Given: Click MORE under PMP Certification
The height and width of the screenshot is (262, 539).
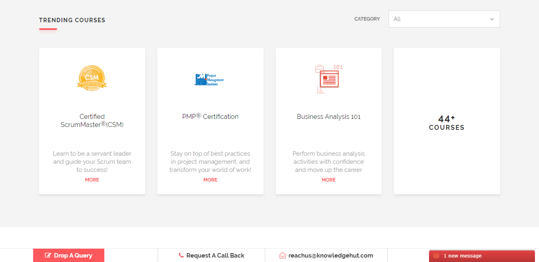Looking at the screenshot, I should coord(210,180).
